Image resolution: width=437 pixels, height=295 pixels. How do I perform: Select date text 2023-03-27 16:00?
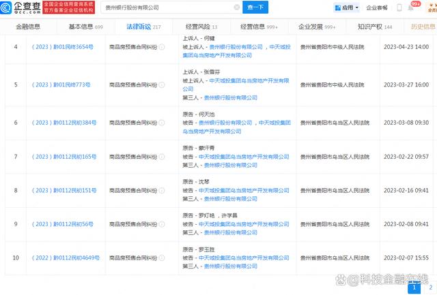click(x=406, y=84)
